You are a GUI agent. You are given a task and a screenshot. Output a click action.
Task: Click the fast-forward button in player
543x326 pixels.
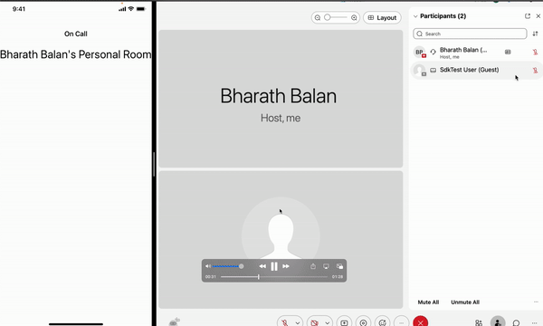point(286,266)
